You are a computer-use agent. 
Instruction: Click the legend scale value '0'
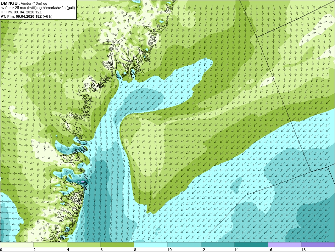[1, 250]
